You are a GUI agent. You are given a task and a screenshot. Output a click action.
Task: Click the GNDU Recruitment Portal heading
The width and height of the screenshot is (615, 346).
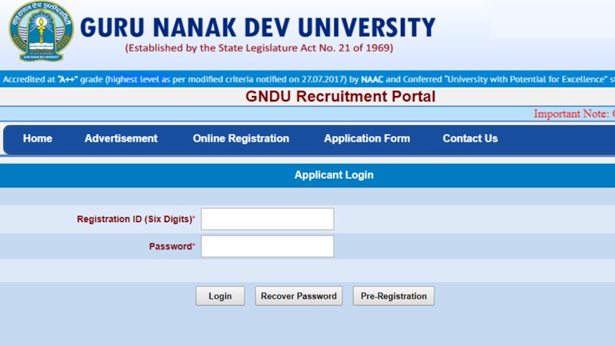pos(340,97)
